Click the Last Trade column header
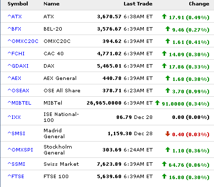The image size is (214, 187). [x=138, y=4]
